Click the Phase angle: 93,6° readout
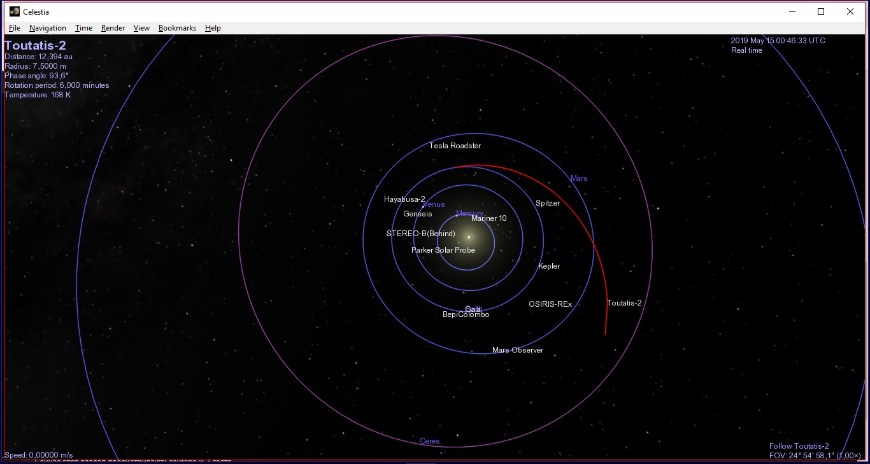 coord(36,76)
